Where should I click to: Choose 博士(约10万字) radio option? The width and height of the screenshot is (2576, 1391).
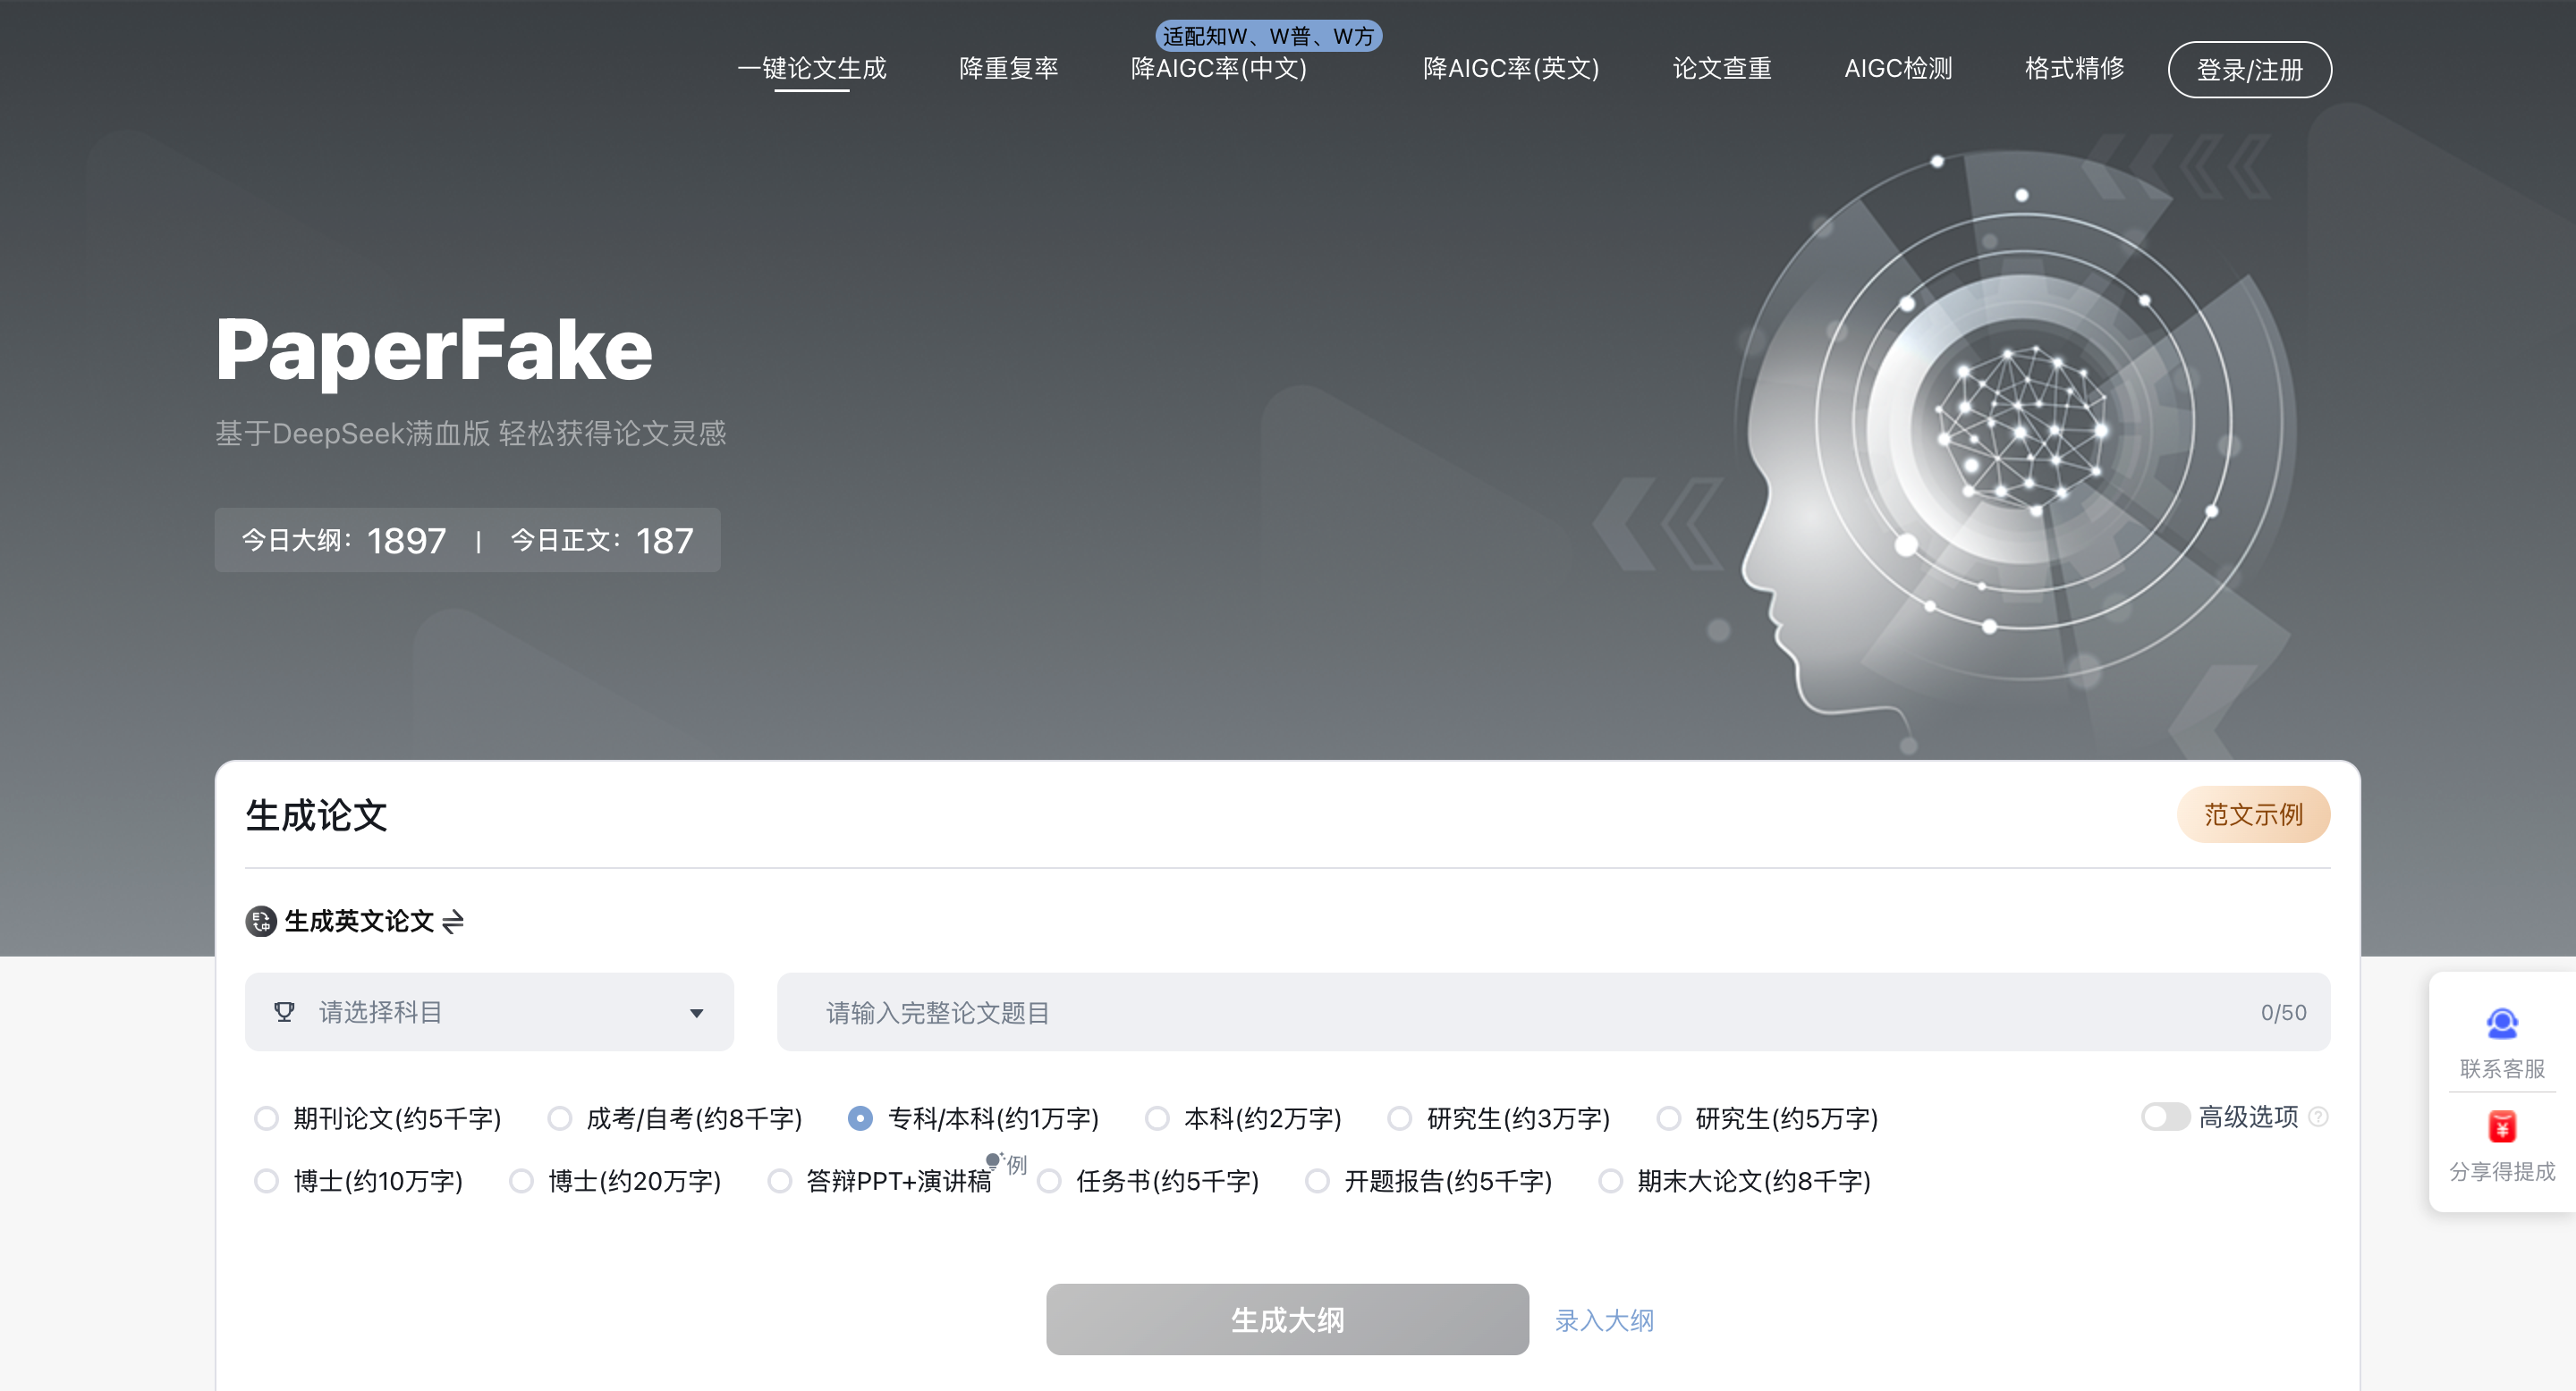tap(266, 1180)
